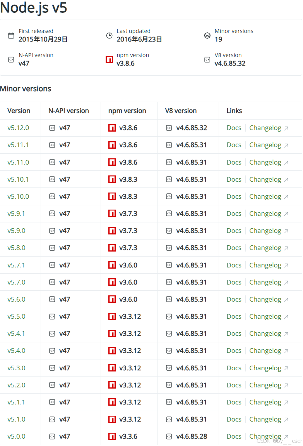Click the N-API icon in v5.8.0 row

52,248
